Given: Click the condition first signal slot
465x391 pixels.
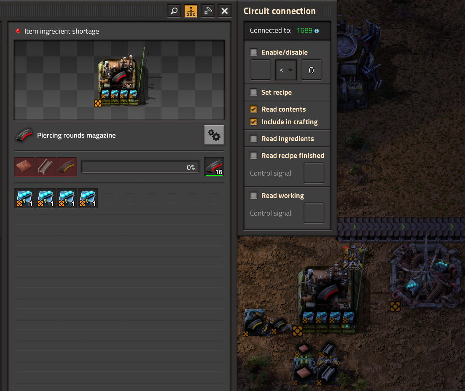Looking at the screenshot, I should coord(261,70).
